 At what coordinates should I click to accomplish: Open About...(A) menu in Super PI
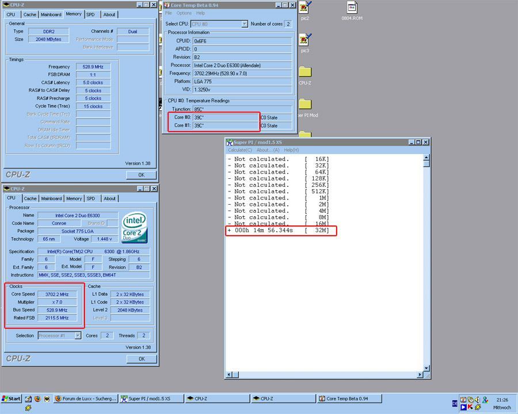[268, 150]
